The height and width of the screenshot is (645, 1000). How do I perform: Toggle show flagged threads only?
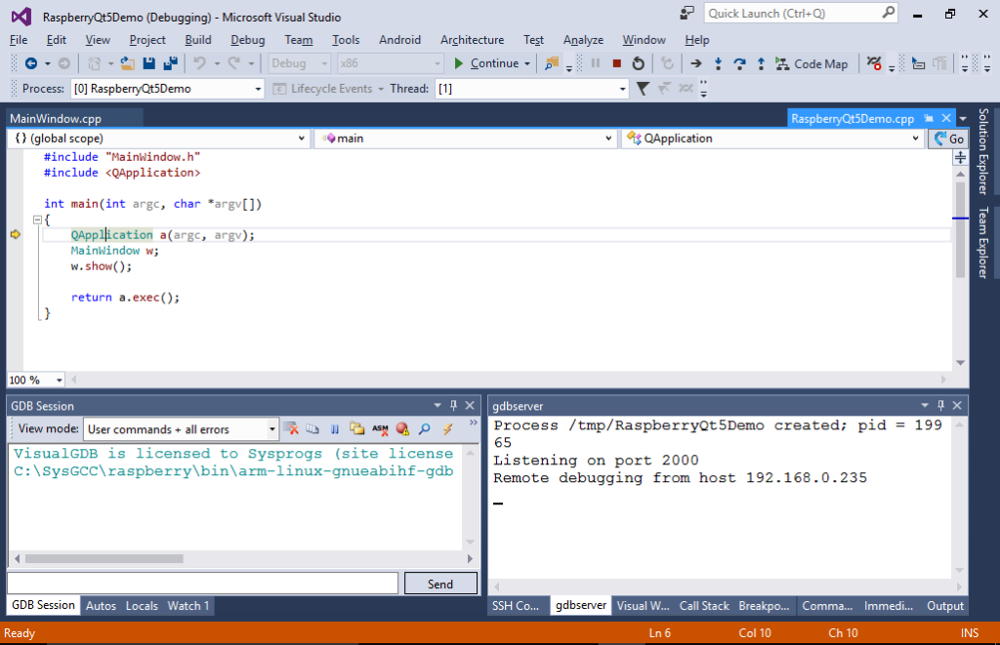click(665, 87)
